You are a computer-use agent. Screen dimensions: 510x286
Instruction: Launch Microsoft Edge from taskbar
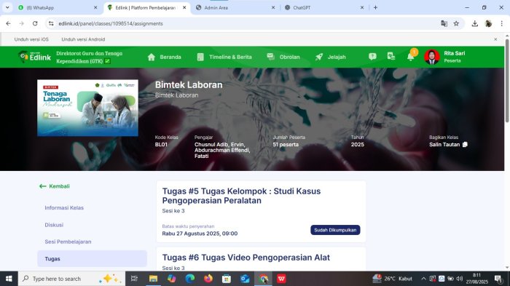pyautogui.click(x=190, y=279)
